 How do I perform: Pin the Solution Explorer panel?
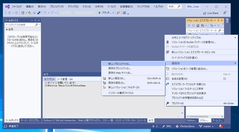(x=218, y=20)
